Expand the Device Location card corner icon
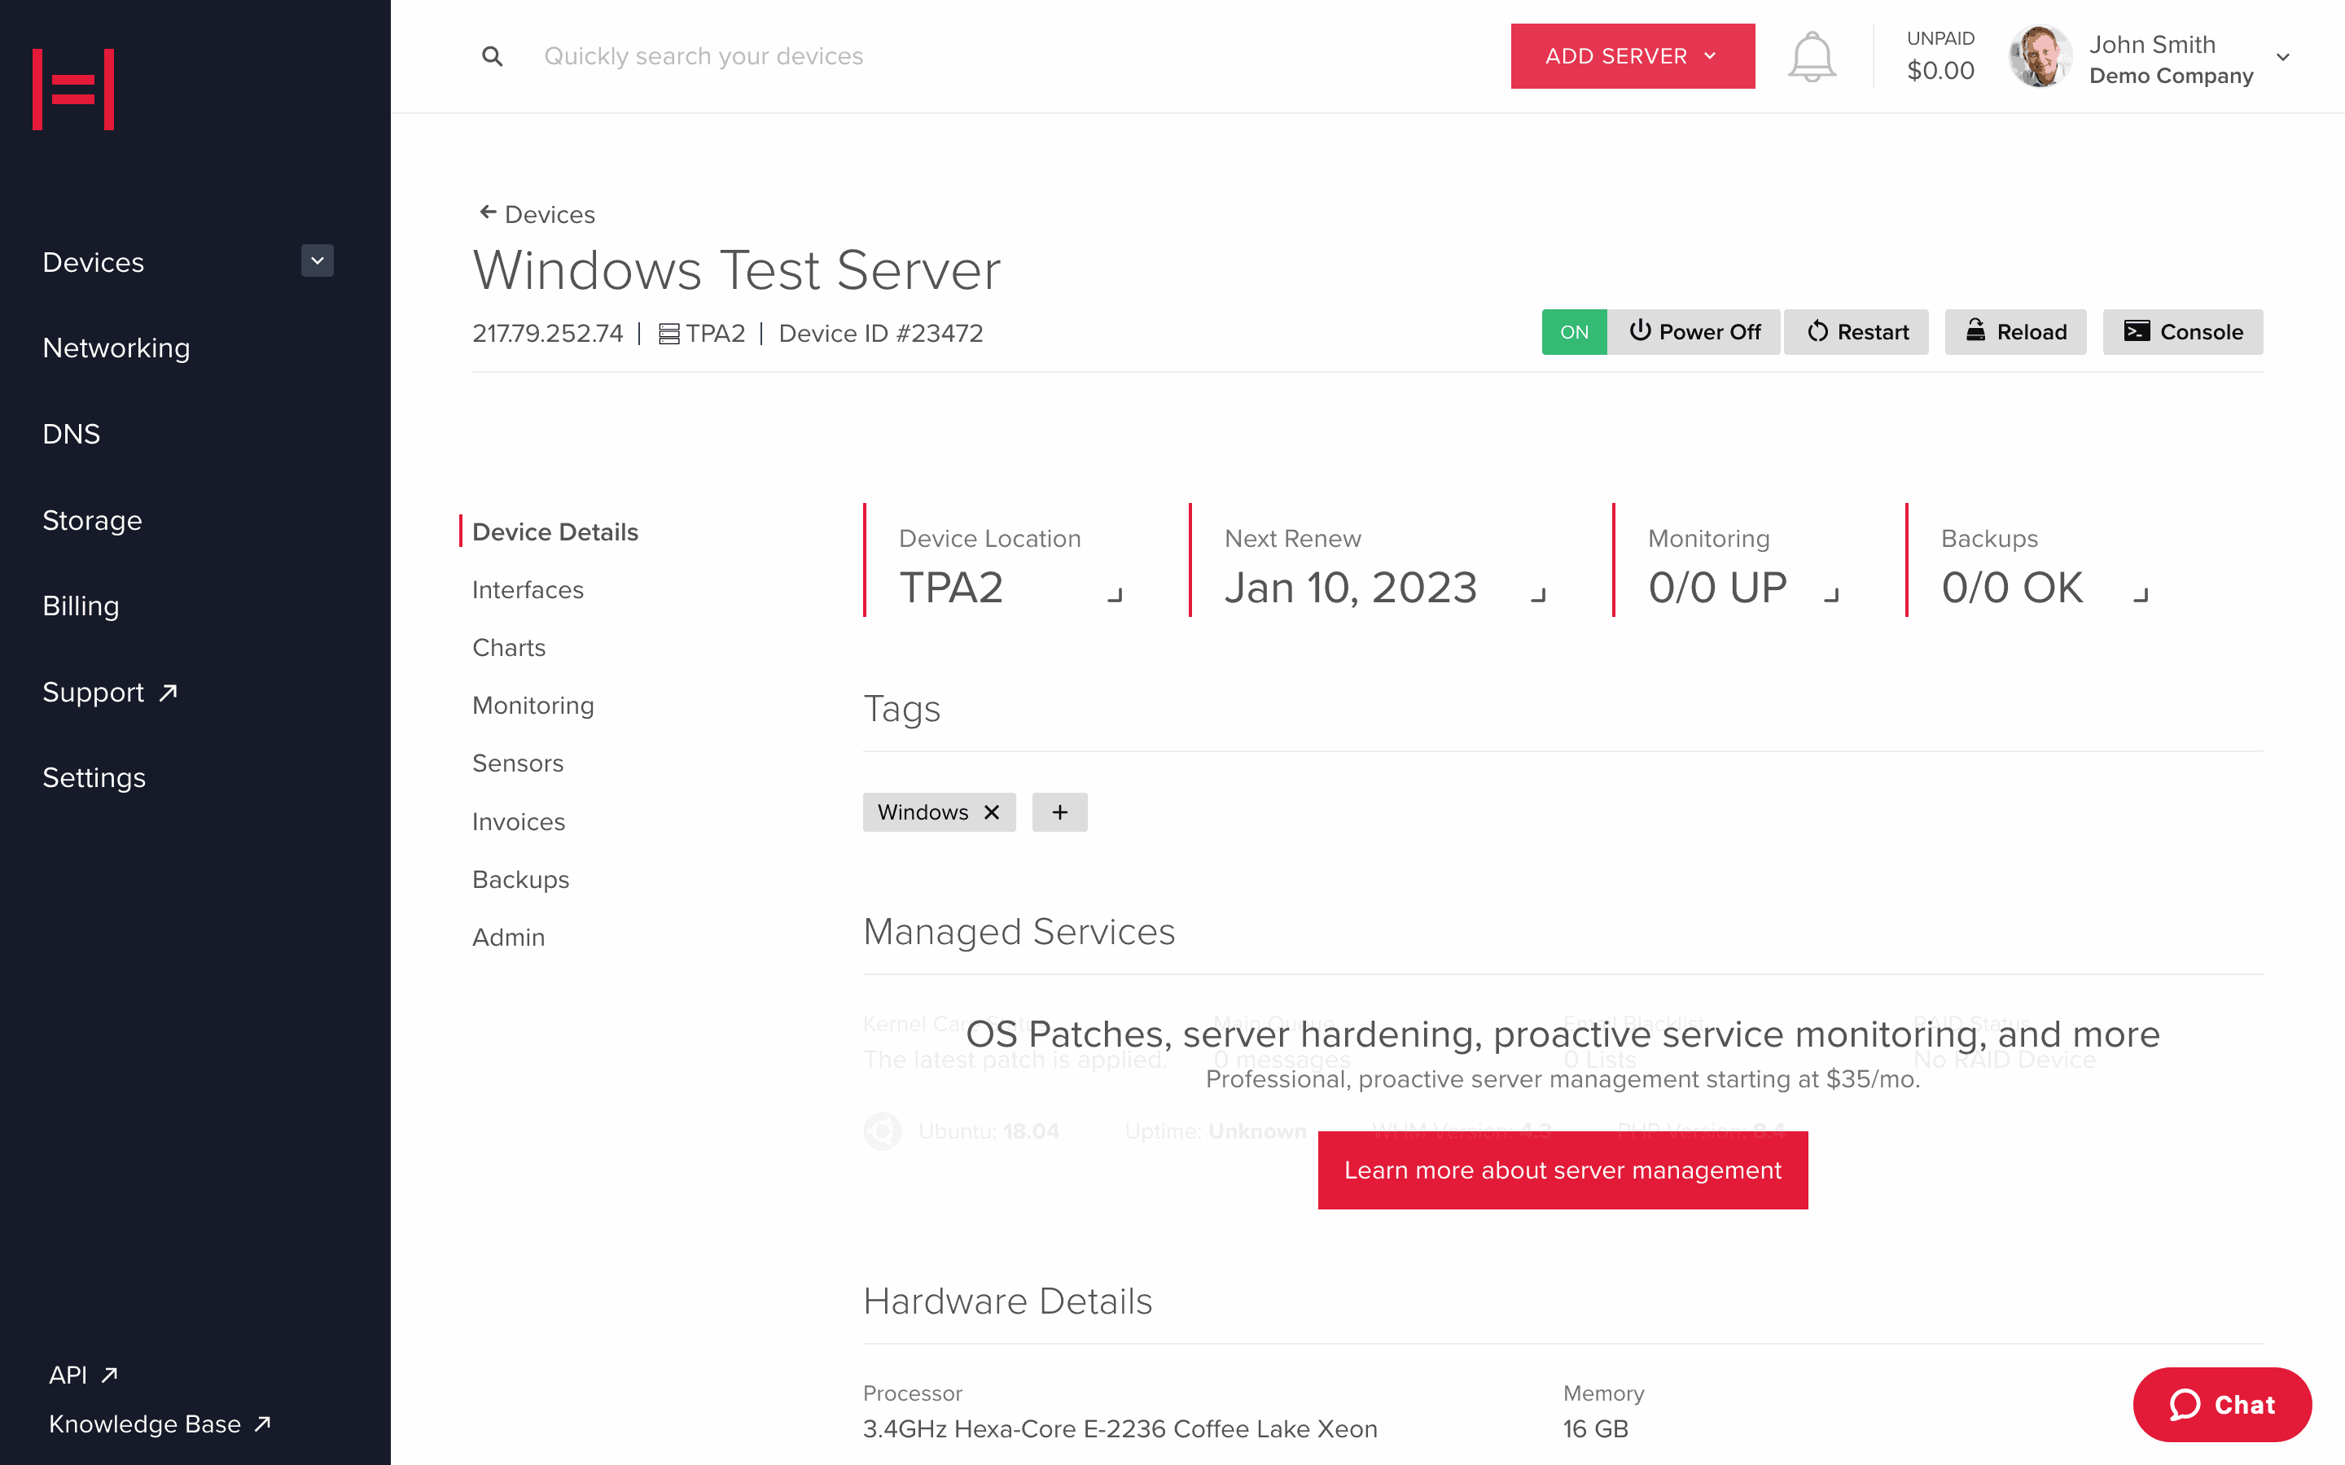The width and height of the screenshot is (2345, 1465). tap(1115, 594)
